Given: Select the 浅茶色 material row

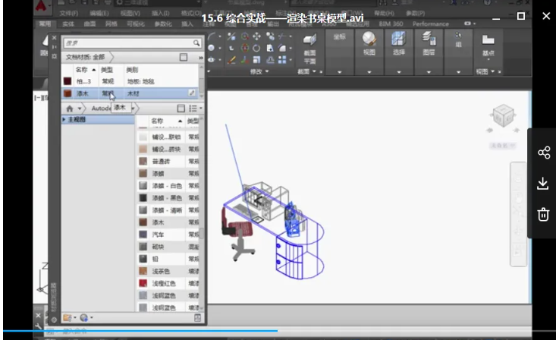Looking at the screenshot, I should [168, 271].
